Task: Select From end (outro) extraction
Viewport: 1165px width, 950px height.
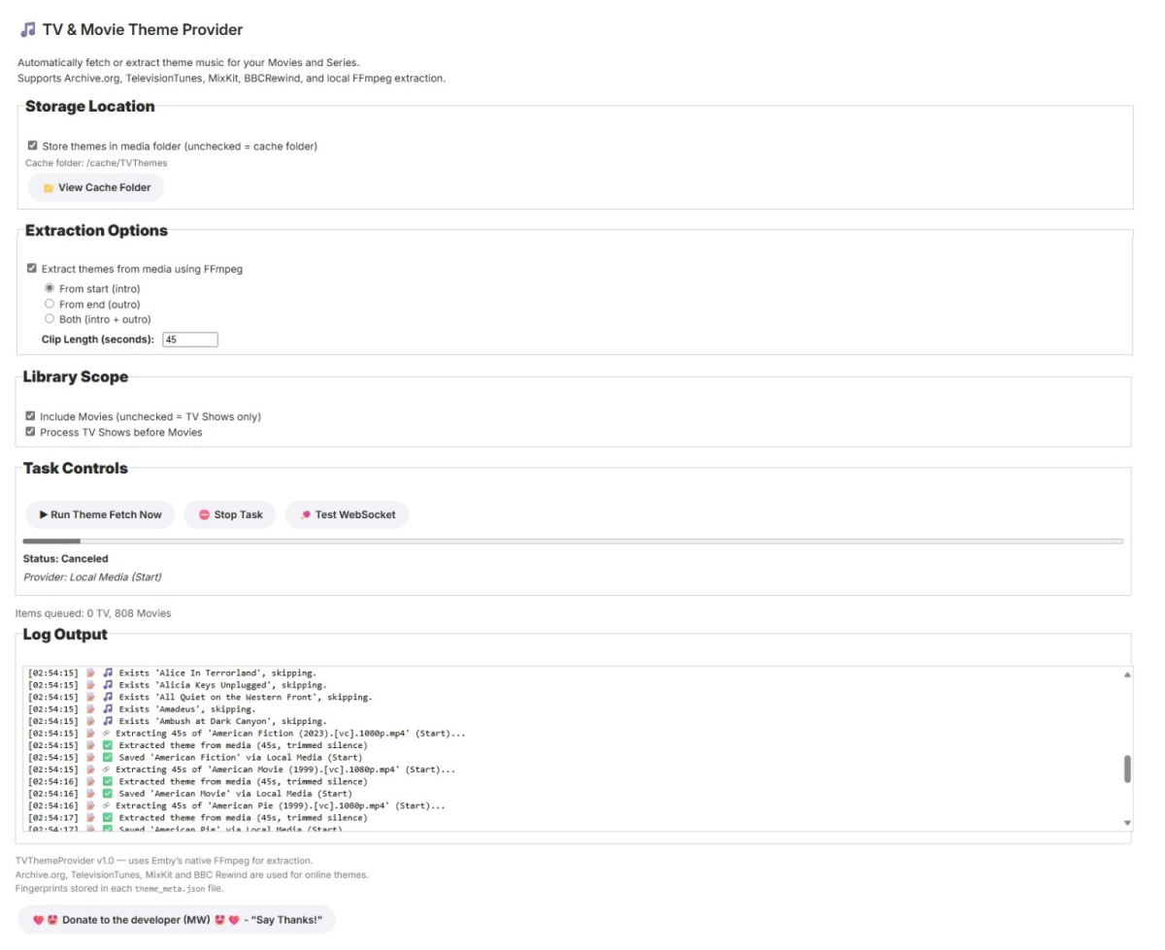Action: coord(50,304)
